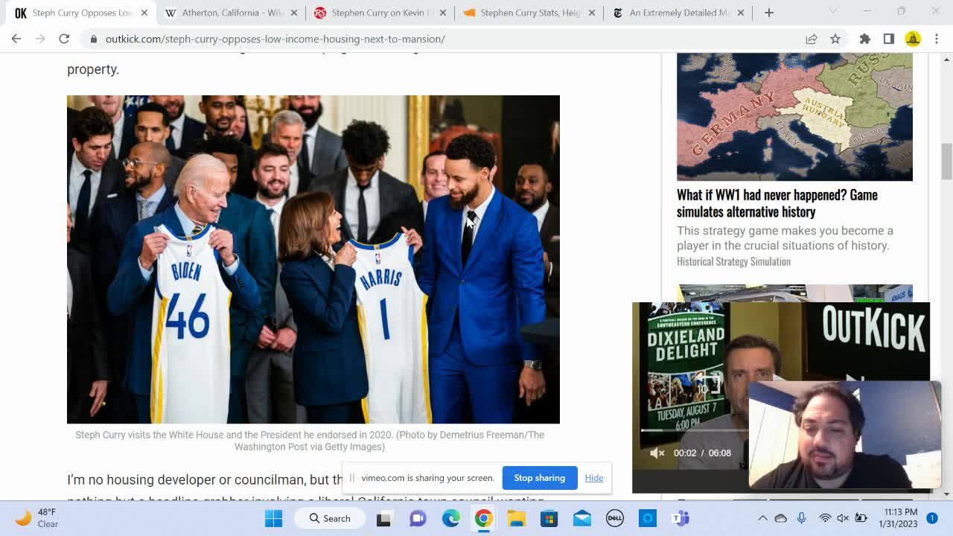Close the Atherton, California tab
Viewport: 953px width, 536px height.
tap(294, 13)
